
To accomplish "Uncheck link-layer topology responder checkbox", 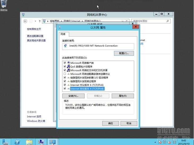I will (65, 81).
